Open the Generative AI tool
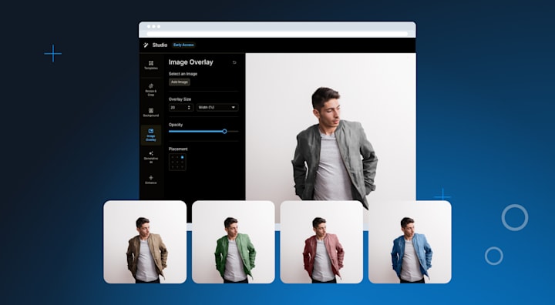Screen dimensions: 555x305 coord(151,157)
